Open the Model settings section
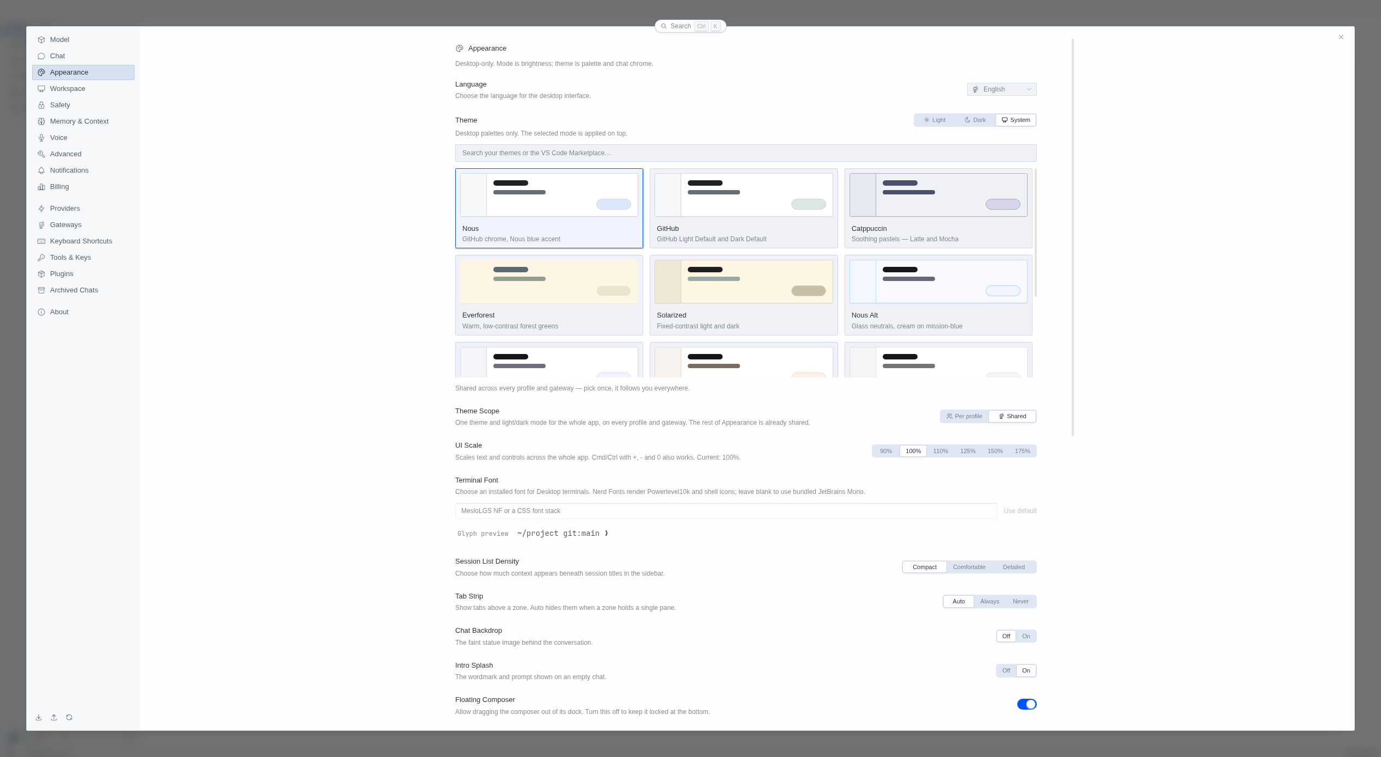The height and width of the screenshot is (757, 1381). 83,40
